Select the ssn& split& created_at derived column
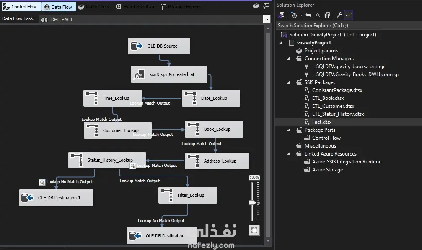This screenshot has width=422, height=250. pos(169,74)
